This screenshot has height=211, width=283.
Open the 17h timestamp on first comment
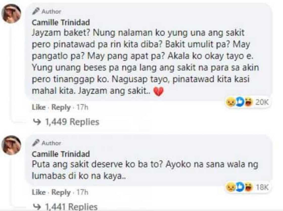82,107
